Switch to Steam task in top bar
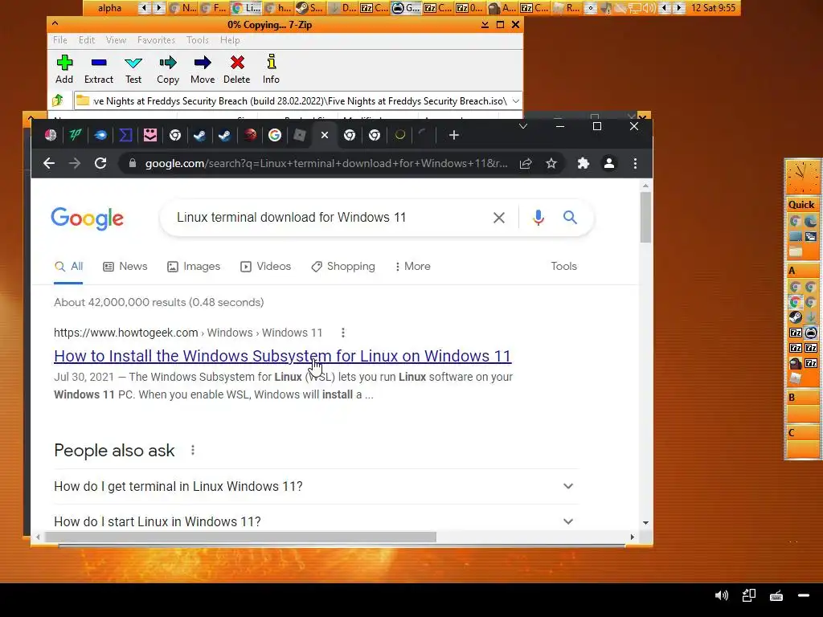Image resolution: width=823 pixels, height=617 pixels. 309,8
